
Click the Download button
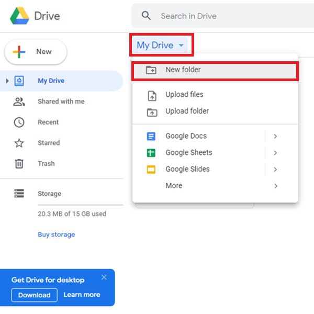point(34,295)
